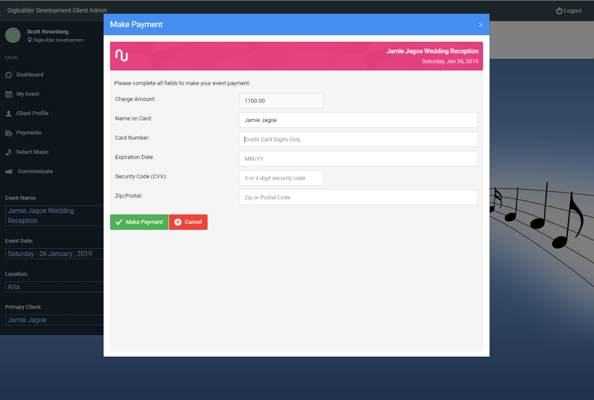Click the My Event calendar icon
Screen dimensions: 594x400
click(x=9, y=94)
